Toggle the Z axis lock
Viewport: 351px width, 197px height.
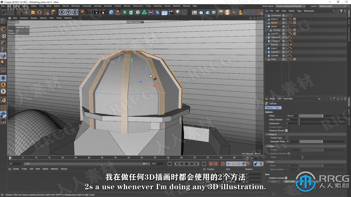75,12
